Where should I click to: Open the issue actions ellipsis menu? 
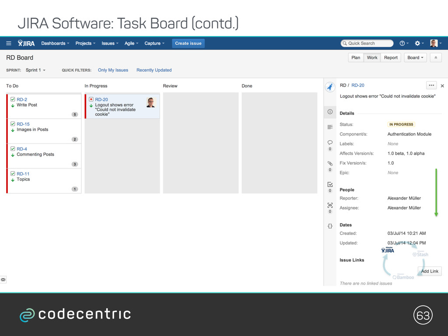pos(431,85)
